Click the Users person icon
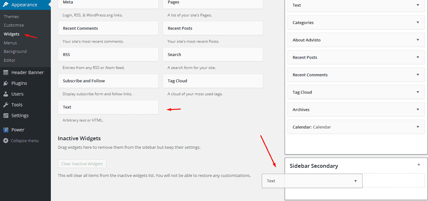The height and width of the screenshot is (201, 428). pyautogui.click(x=6, y=94)
